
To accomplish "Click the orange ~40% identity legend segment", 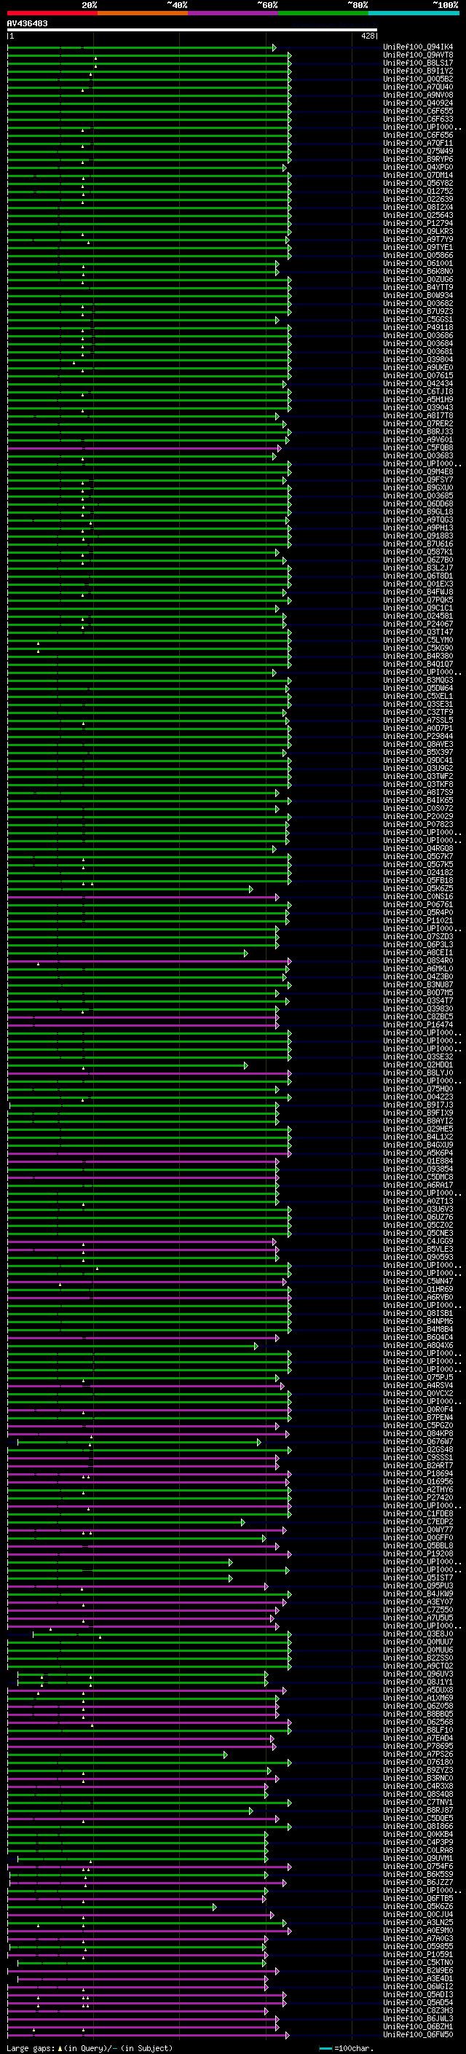I will pyautogui.click(x=143, y=13).
